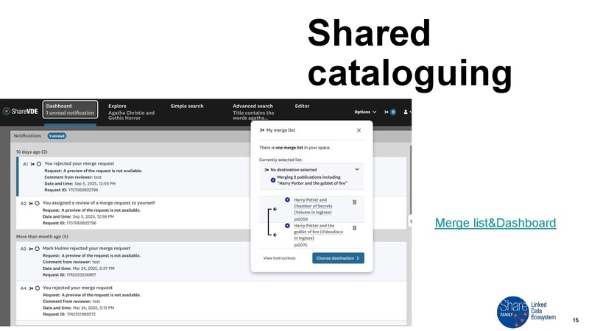The image size is (589, 331).
Task: Toggle read circle on notification A2
Action: click(x=37, y=202)
